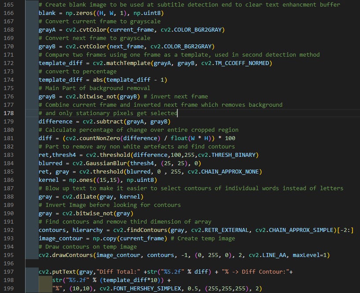Click 'np.zeros' on line 166
The image size is (360, 293).
pyautogui.click(x=79, y=13)
